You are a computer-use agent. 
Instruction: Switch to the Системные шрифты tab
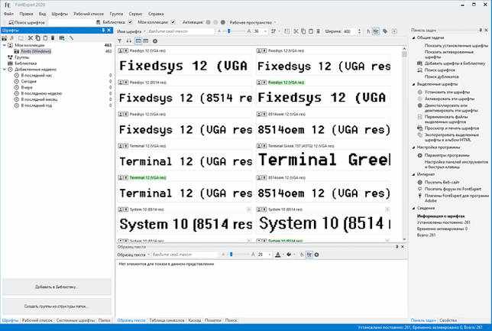76,320
